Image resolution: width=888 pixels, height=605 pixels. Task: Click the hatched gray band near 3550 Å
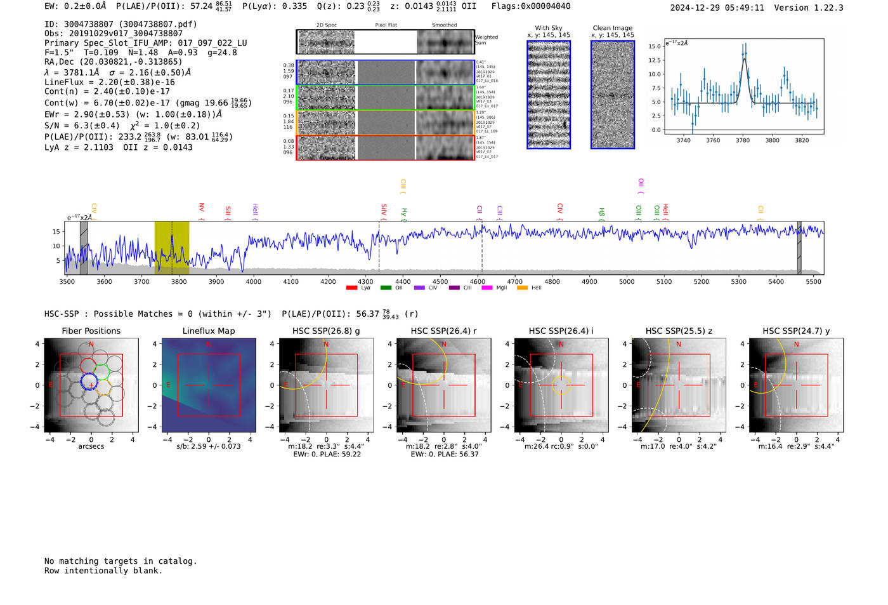coord(84,248)
